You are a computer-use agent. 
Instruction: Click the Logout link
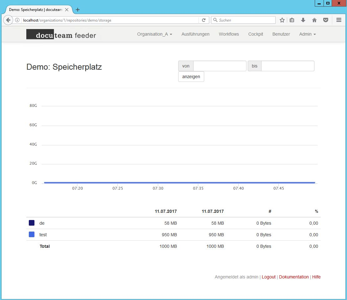pos(268,277)
